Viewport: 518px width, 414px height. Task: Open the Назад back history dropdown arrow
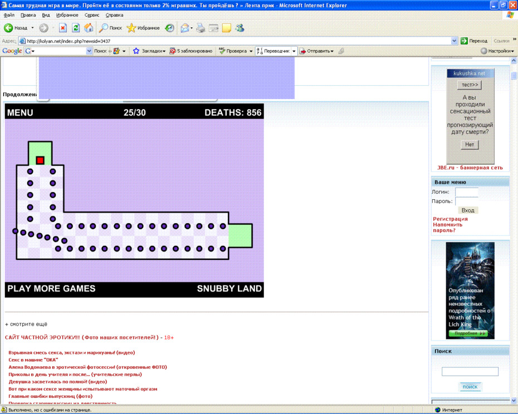[32, 28]
